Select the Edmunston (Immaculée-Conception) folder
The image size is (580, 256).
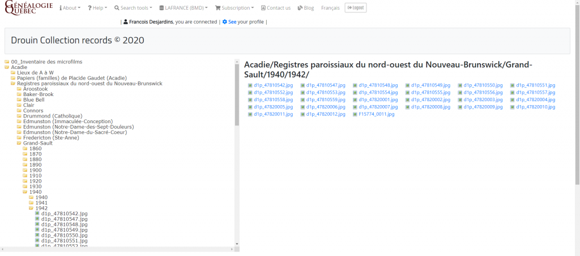(x=68, y=122)
